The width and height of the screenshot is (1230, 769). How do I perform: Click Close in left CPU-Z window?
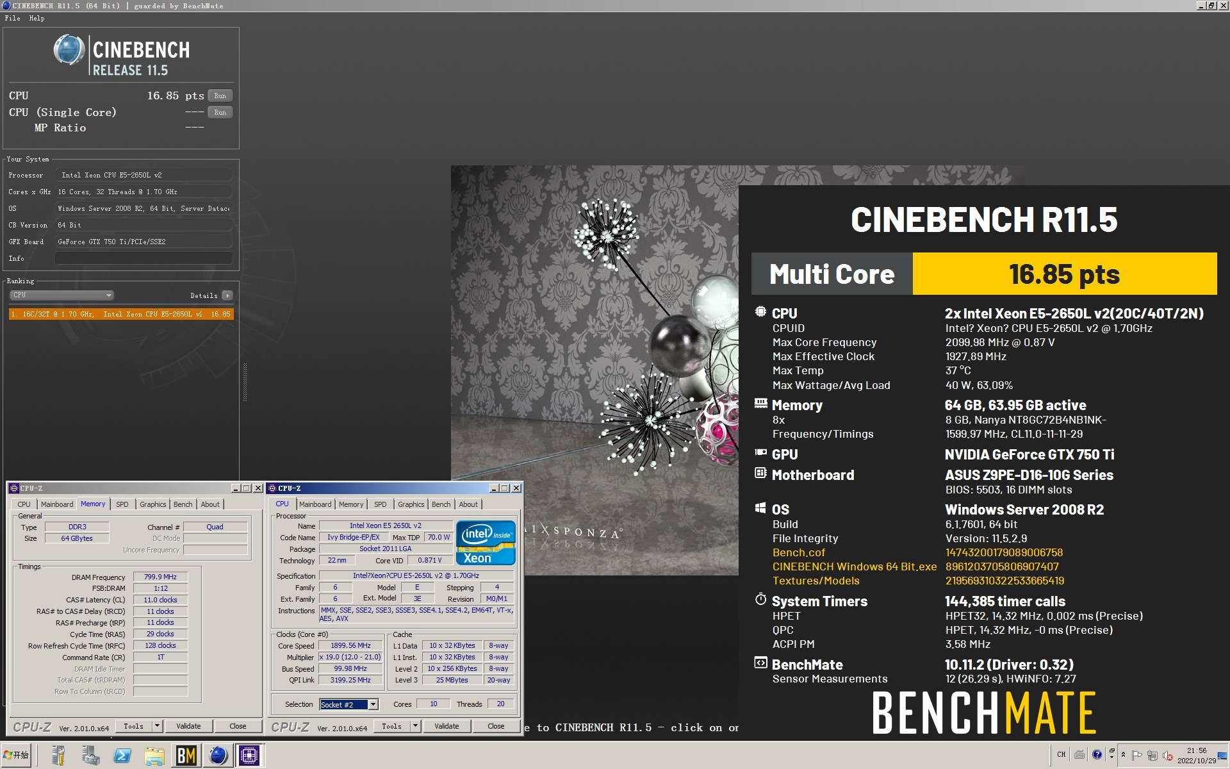coord(238,726)
